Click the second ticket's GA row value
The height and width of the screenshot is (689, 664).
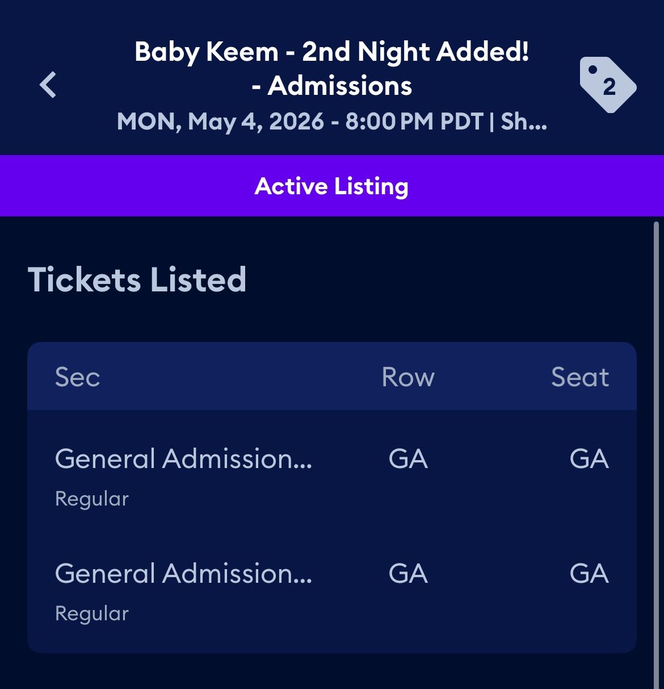(x=408, y=574)
